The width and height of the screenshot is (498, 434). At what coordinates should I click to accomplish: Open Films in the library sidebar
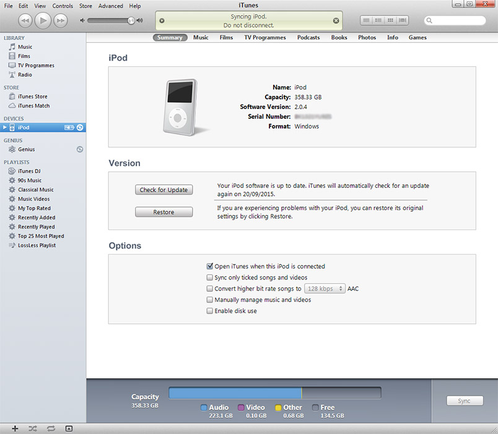pyautogui.click(x=43, y=56)
